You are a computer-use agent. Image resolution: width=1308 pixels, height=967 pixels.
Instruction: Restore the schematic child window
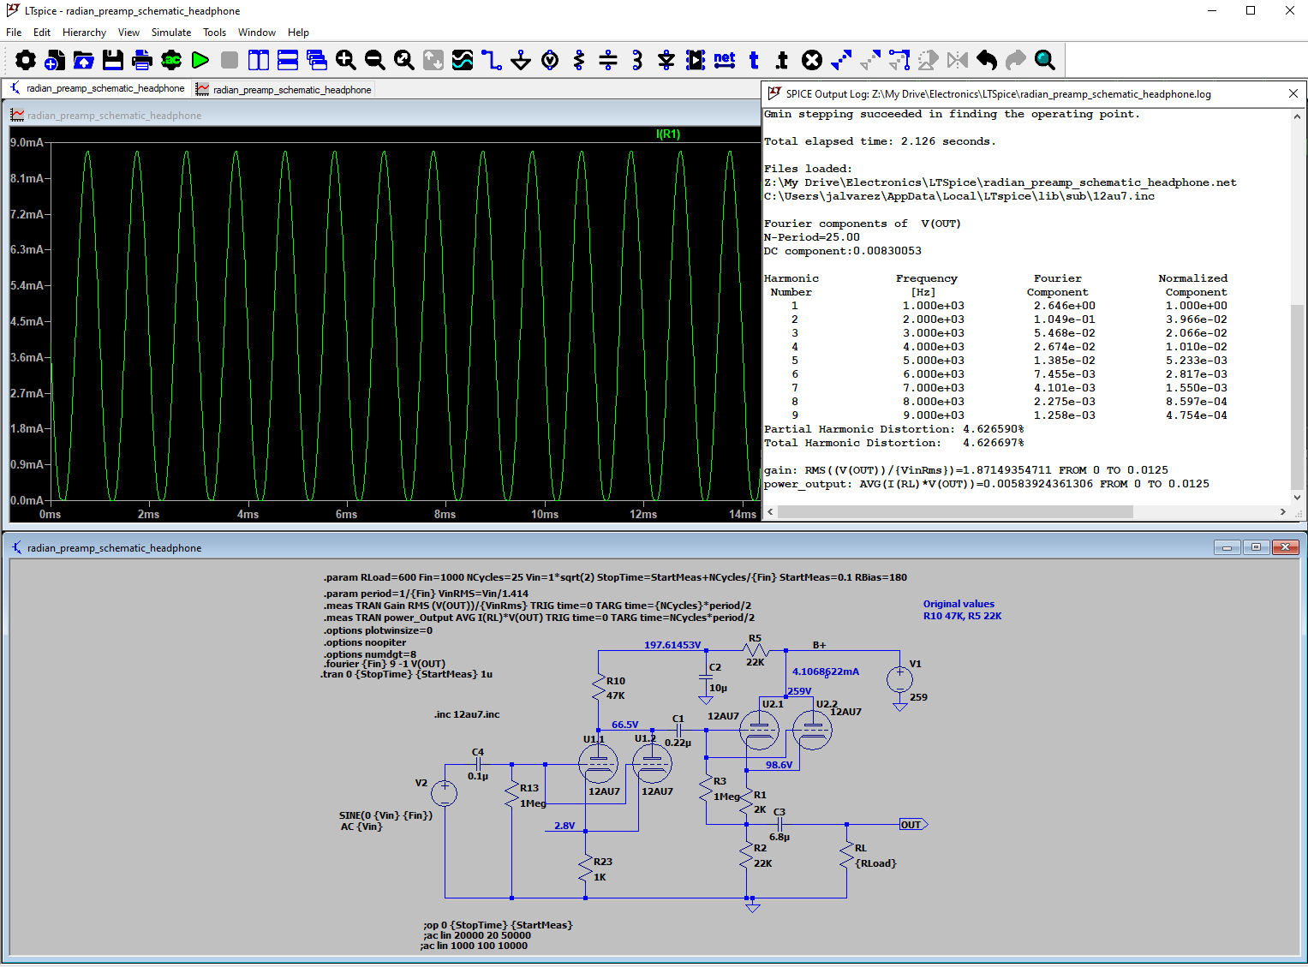(x=1256, y=547)
